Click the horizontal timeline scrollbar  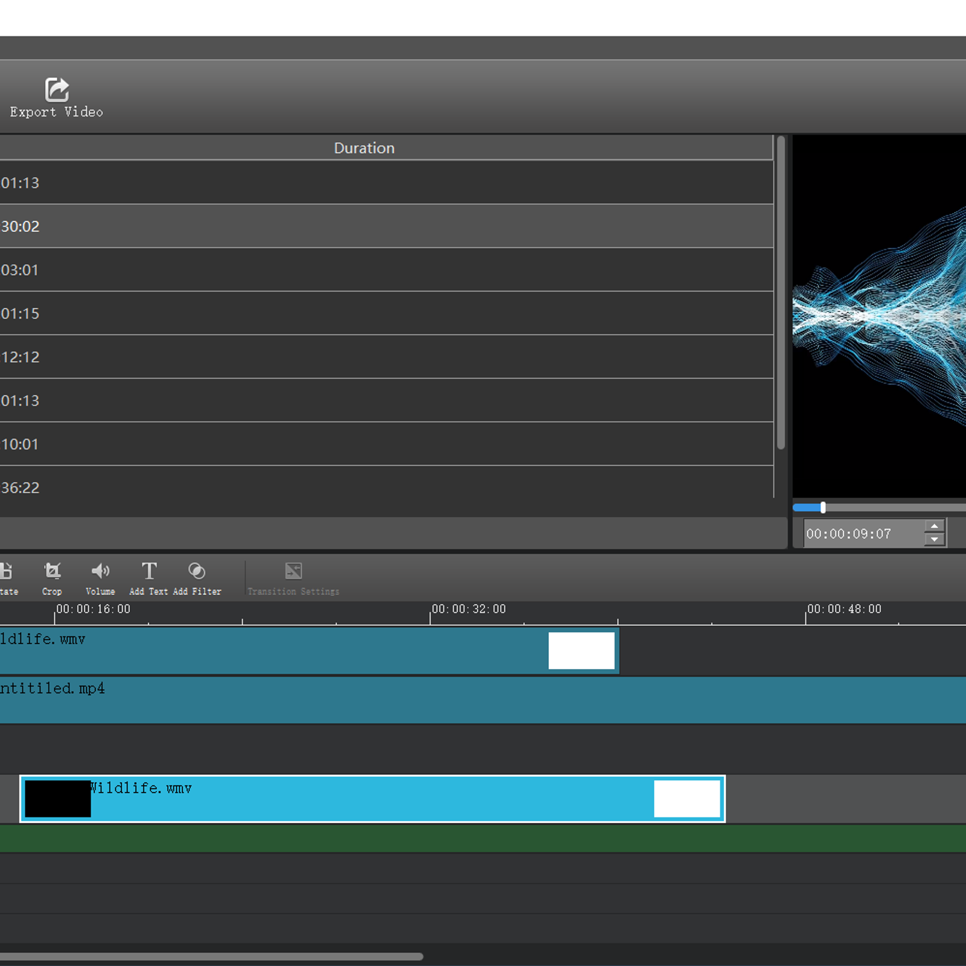[211, 956]
